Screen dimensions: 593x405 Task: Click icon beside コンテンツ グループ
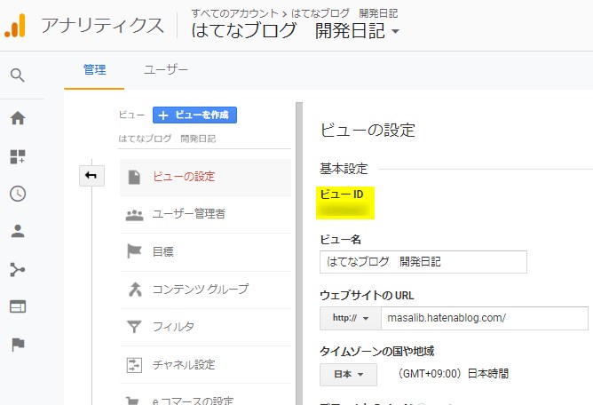coord(135,290)
